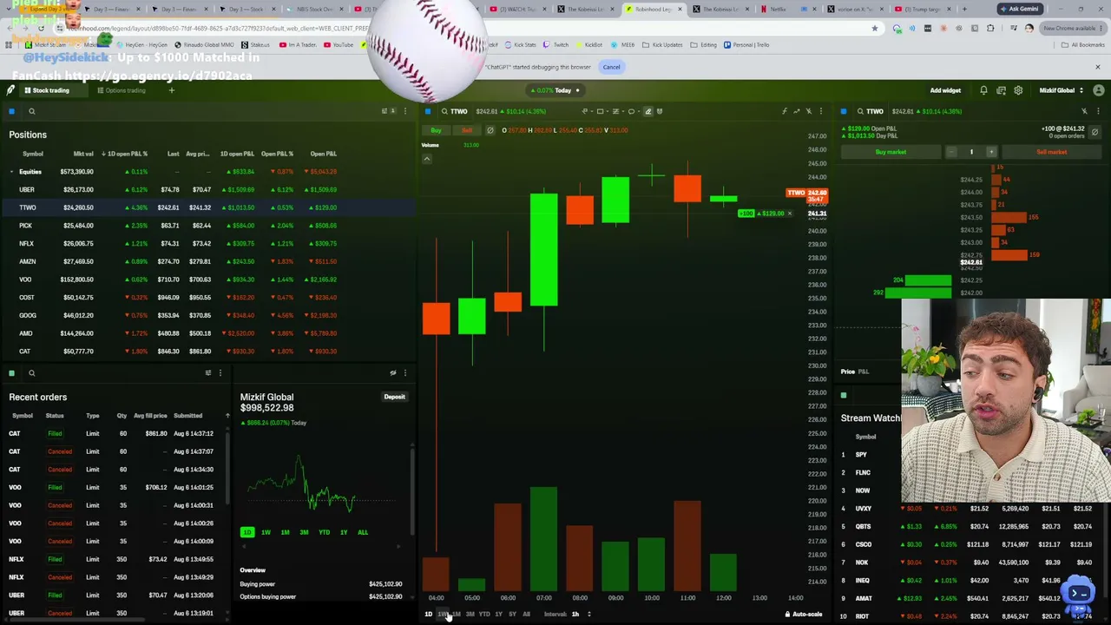Open the Twitch bookmark in the bookmarks bar

(556, 44)
